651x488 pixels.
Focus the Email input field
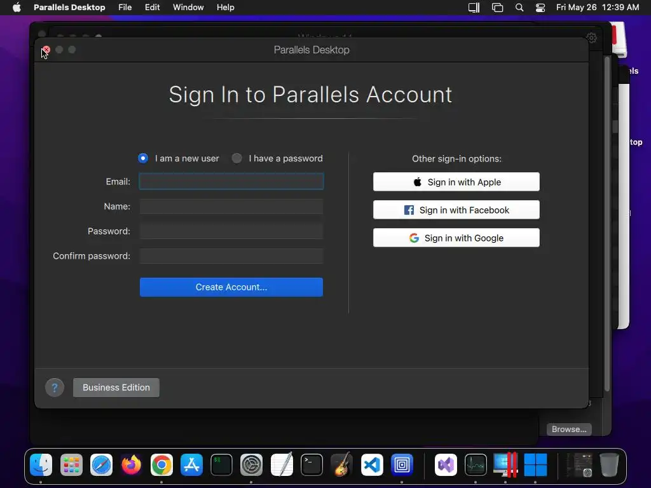tap(231, 181)
